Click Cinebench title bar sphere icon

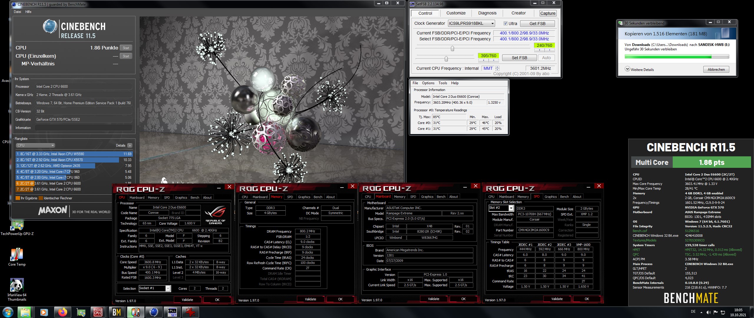[14, 4]
